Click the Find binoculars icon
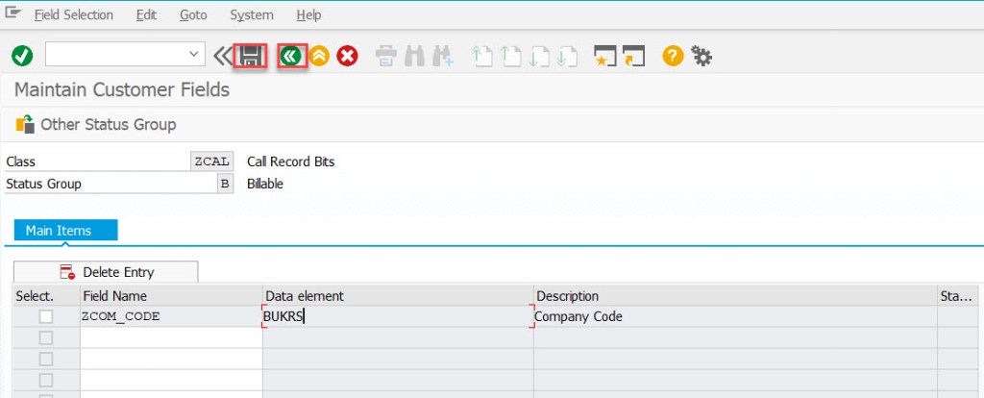The width and height of the screenshot is (984, 398). click(415, 57)
